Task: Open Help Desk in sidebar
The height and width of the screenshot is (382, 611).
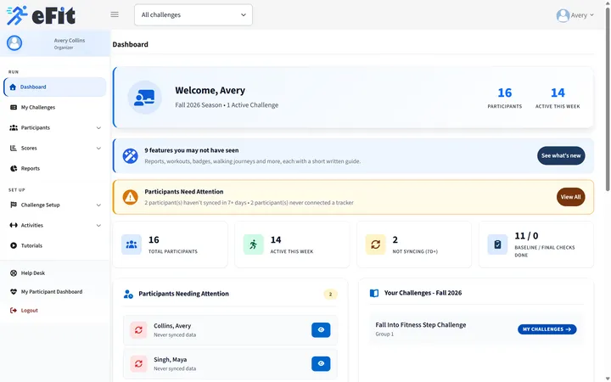Action: click(x=55, y=272)
